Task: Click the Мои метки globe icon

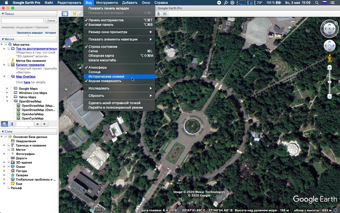Action: click(x=10, y=44)
